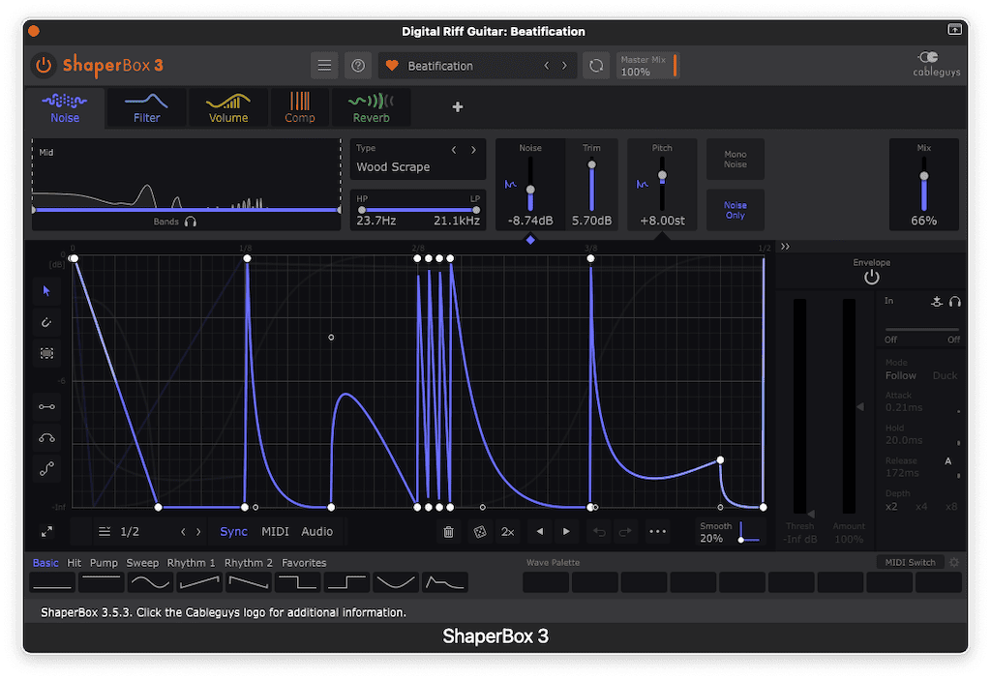Open the next preset with right arrow chevron

pyautogui.click(x=564, y=66)
